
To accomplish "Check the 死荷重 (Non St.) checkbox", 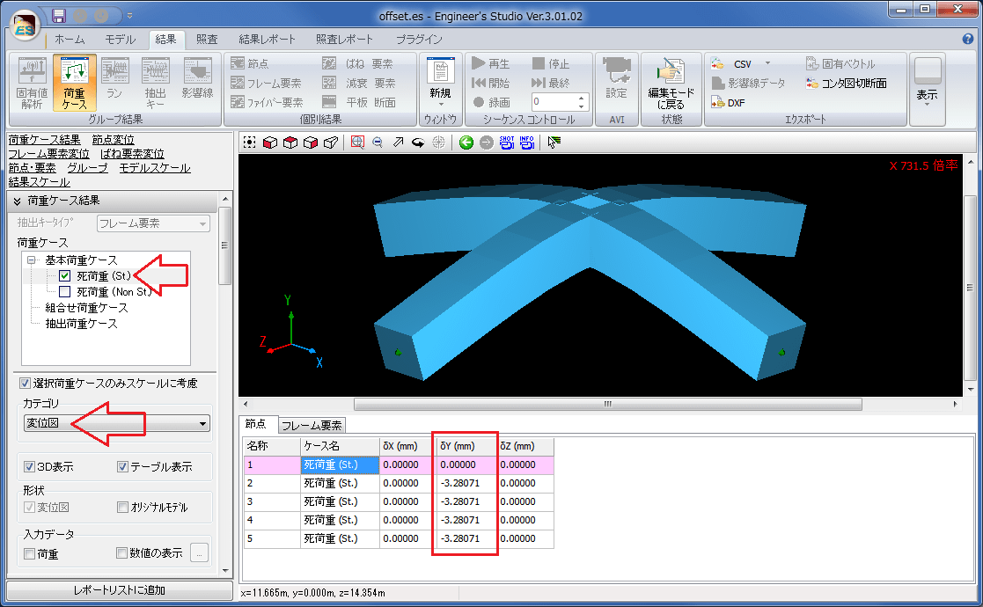I will [x=65, y=292].
